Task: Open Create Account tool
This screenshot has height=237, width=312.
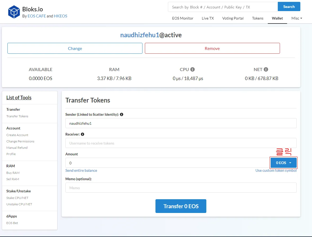Action: [x=17, y=135]
